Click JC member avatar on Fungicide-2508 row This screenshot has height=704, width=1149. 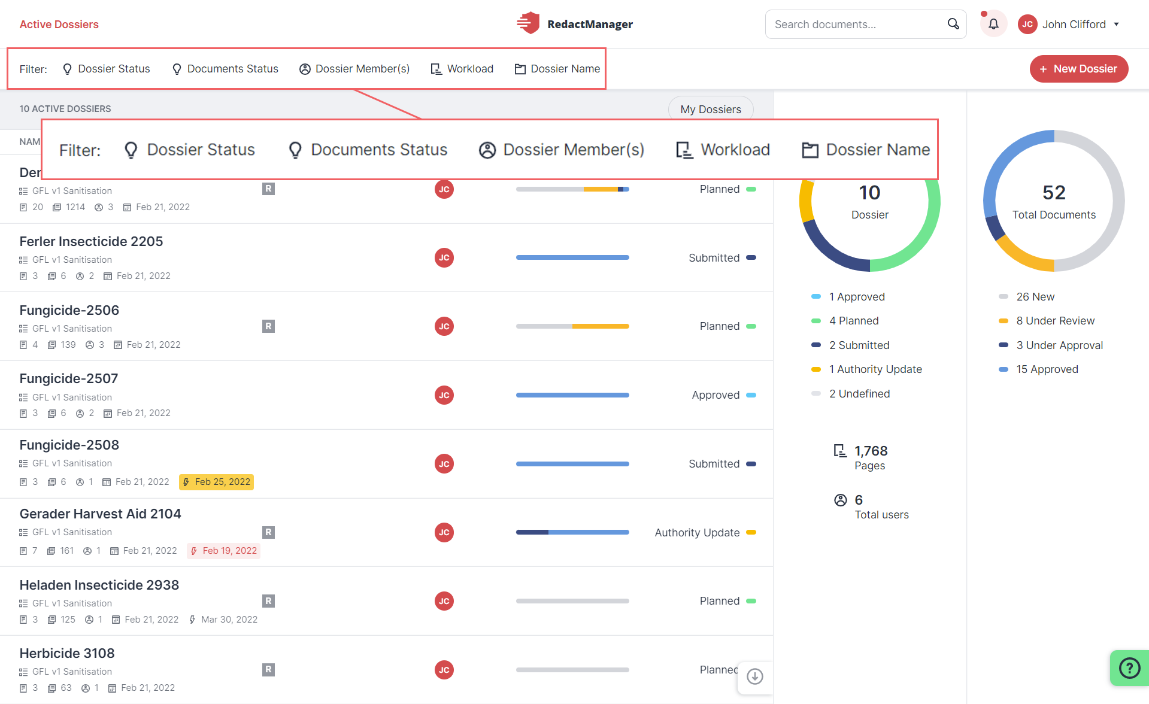coord(444,464)
